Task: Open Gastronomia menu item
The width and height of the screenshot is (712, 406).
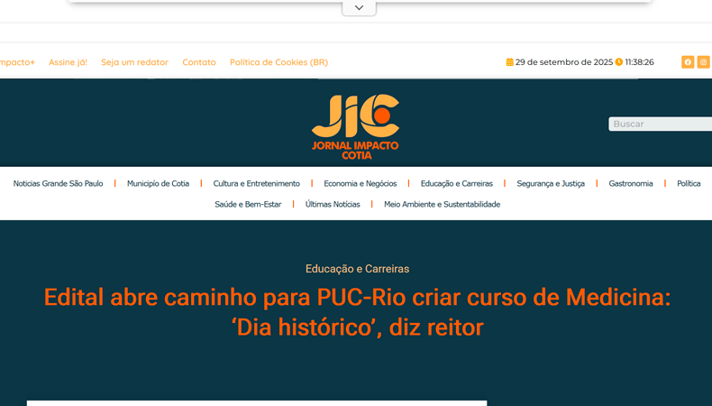Action: click(x=631, y=184)
